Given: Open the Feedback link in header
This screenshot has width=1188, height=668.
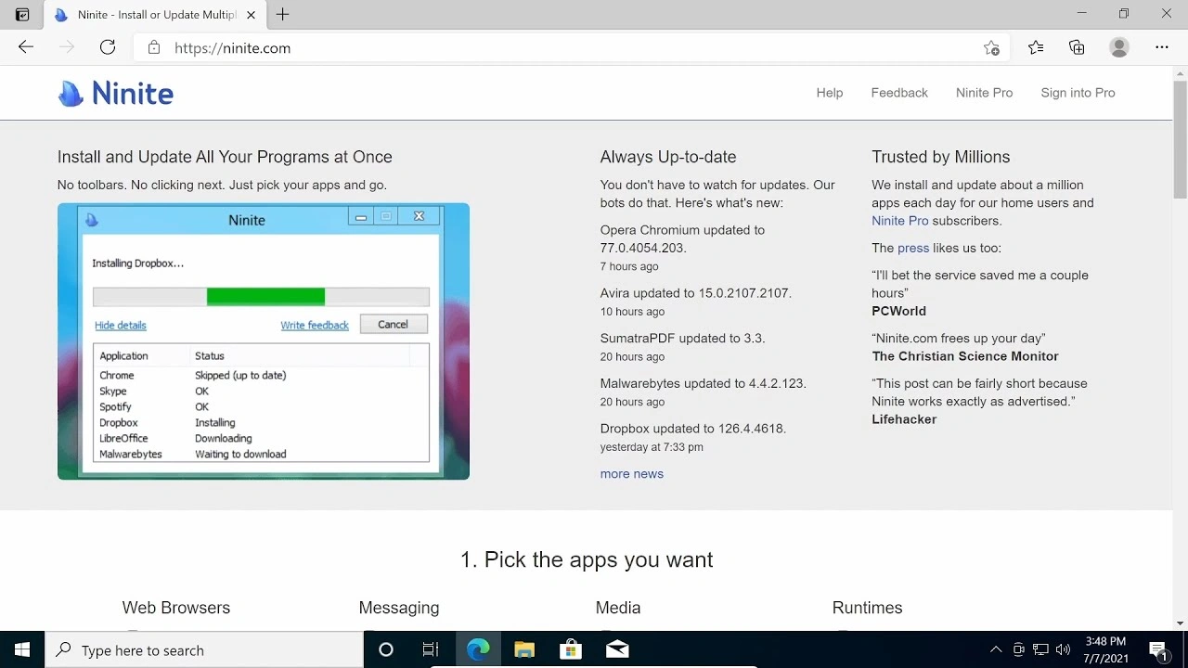Looking at the screenshot, I should click(899, 93).
